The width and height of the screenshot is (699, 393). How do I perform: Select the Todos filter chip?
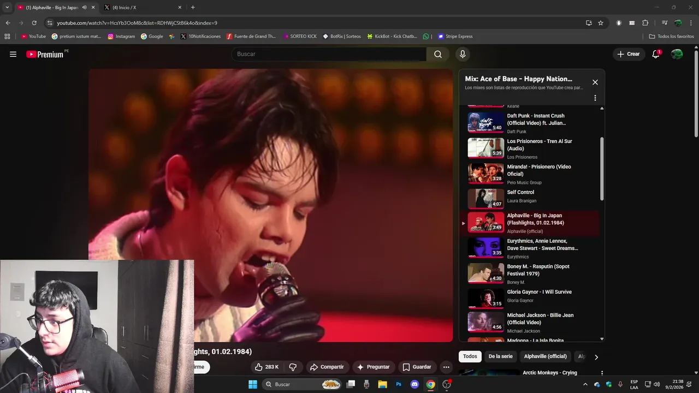click(x=470, y=356)
